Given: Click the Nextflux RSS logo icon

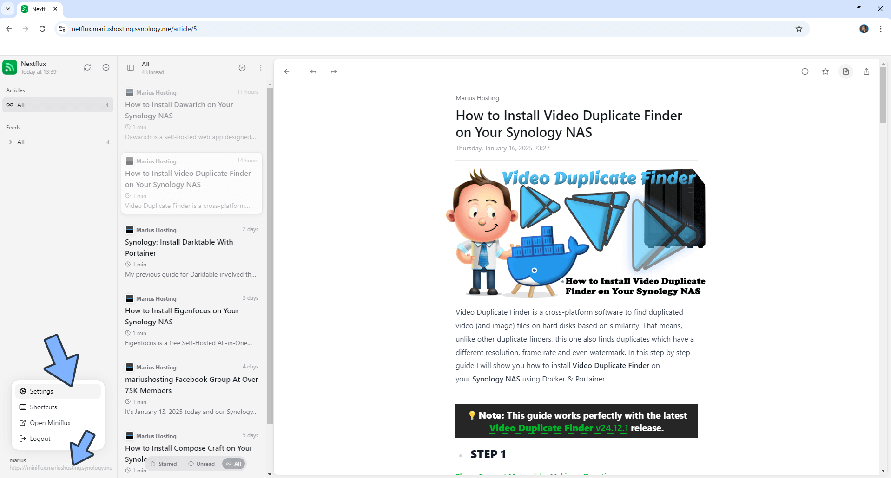Looking at the screenshot, I should pyautogui.click(x=10, y=67).
